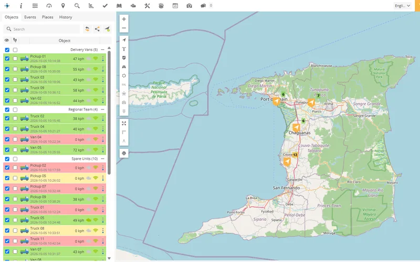Open maintenance wrench and screwdriver icon
The width and height of the screenshot is (420, 262).
pyautogui.click(x=147, y=6)
